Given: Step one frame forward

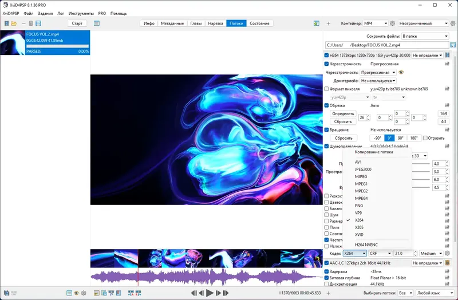Looking at the screenshot, I should tap(218, 293).
